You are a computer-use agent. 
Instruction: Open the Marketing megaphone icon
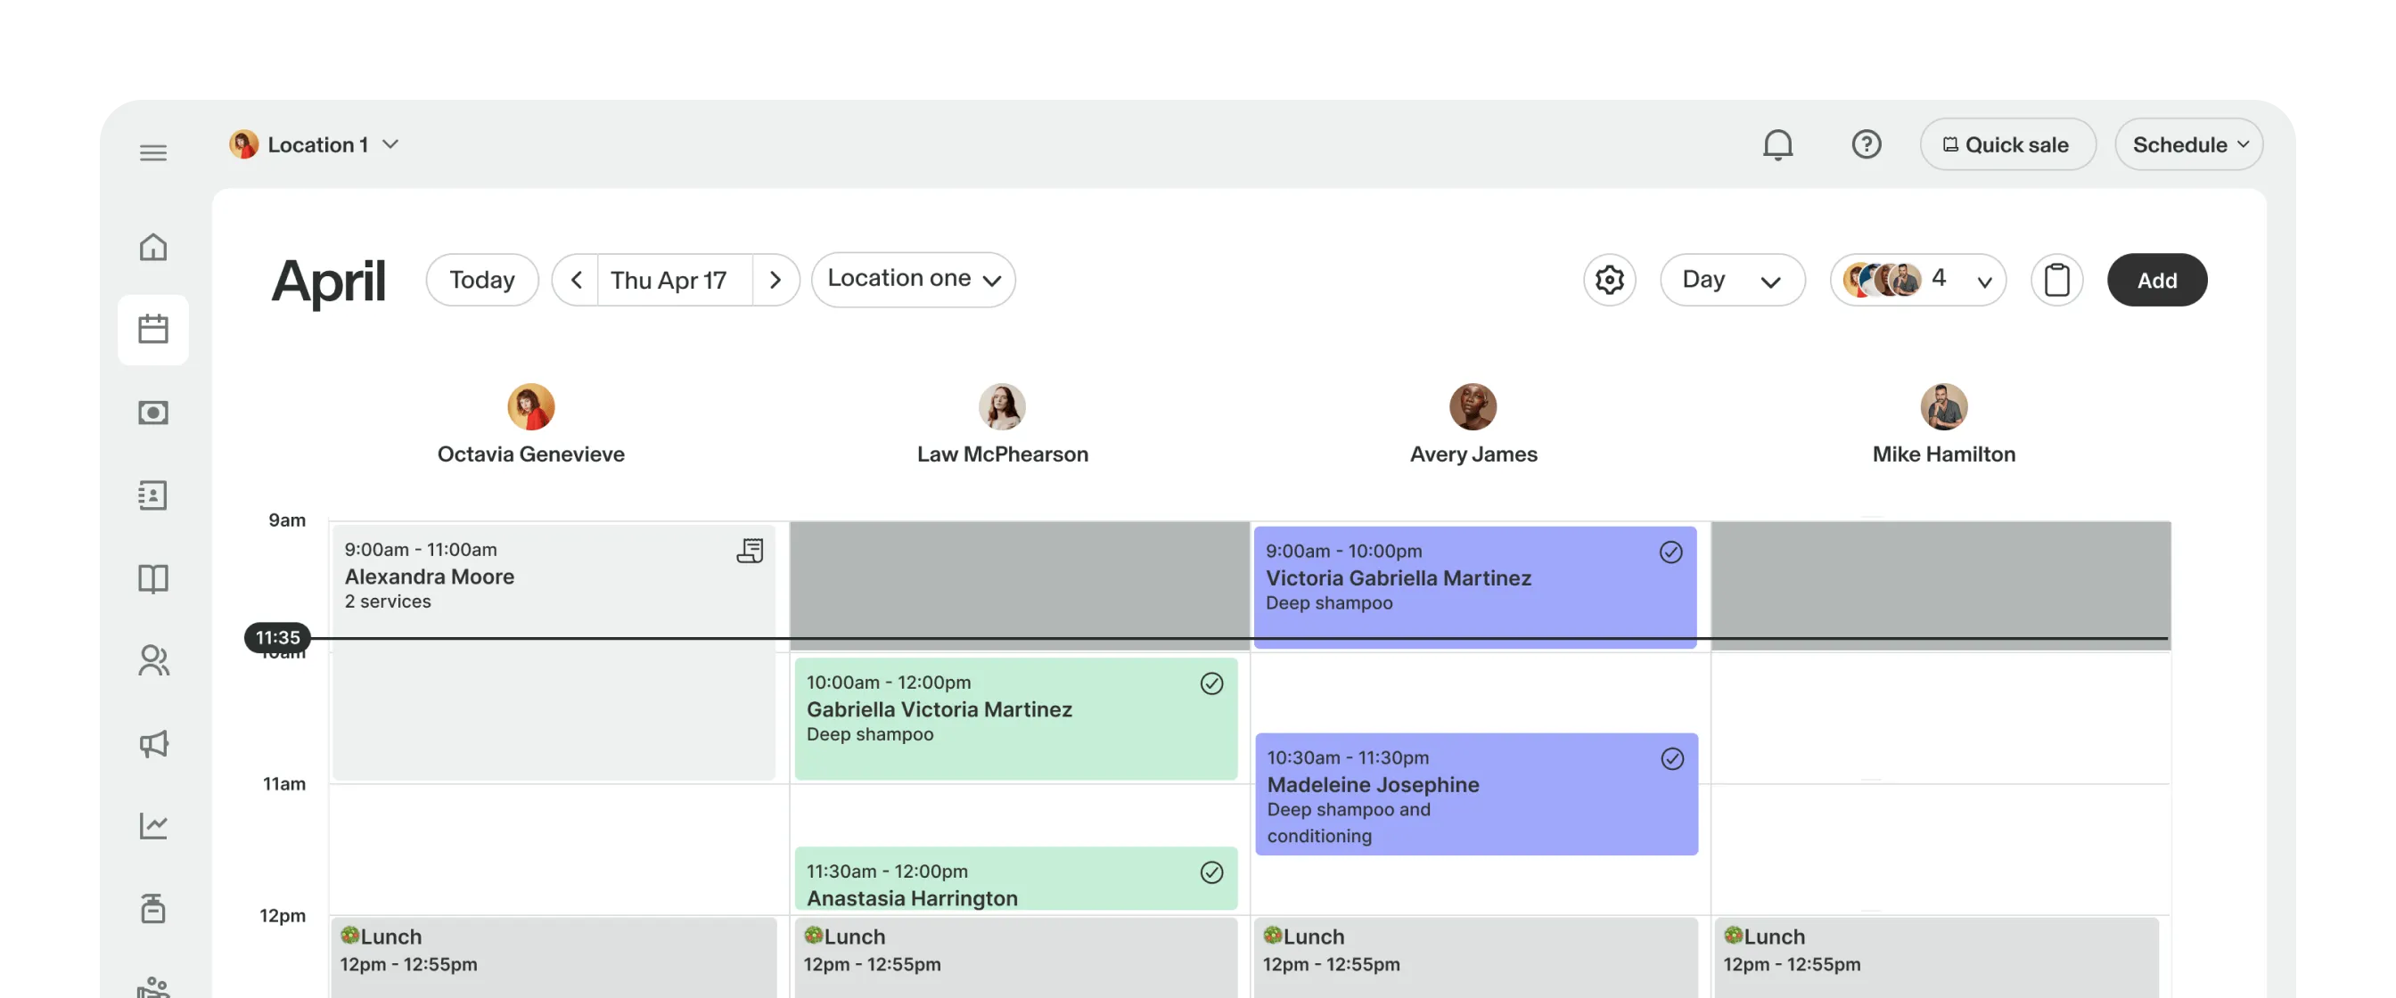[153, 743]
